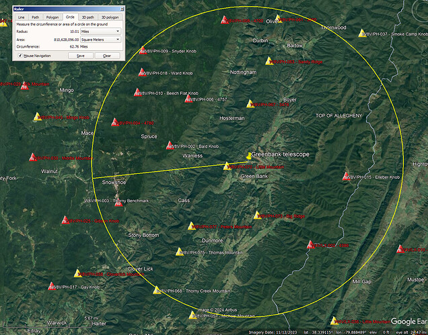Select the Elleber Knob PH-015 red marker
Screen dimensions: 428x335
(x=346, y=177)
